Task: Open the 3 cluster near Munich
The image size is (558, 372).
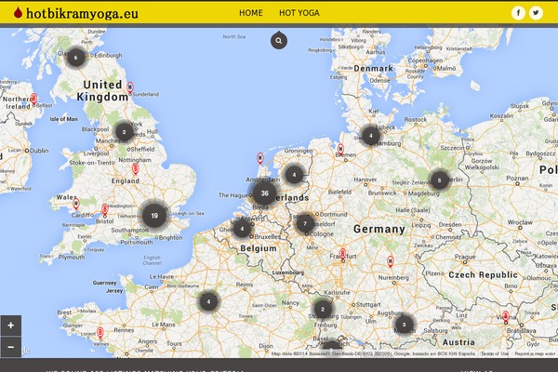Action: click(x=404, y=325)
